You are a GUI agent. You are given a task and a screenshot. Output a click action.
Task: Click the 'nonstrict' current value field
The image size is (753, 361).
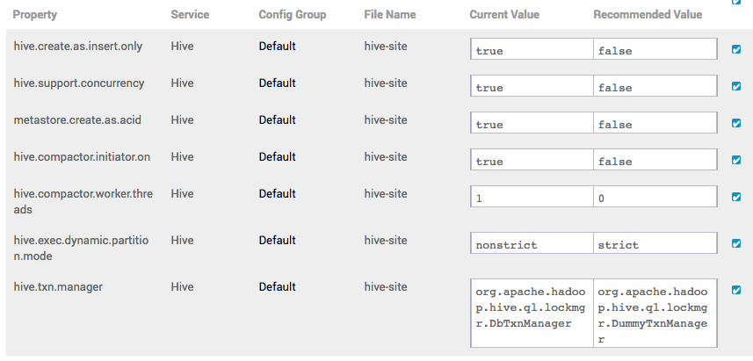click(532, 244)
